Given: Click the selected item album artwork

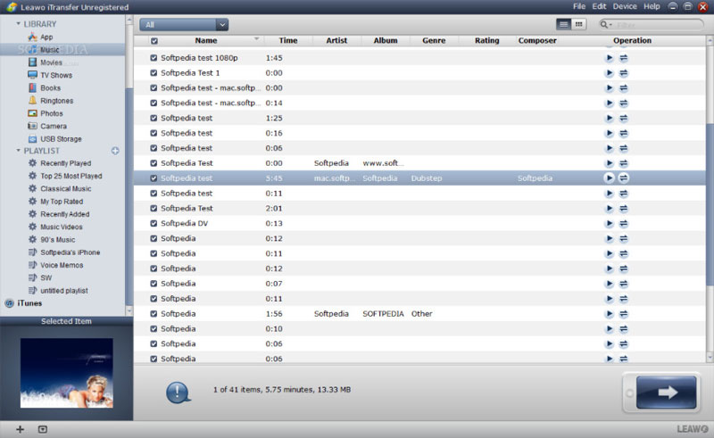Looking at the screenshot, I should click(x=66, y=373).
